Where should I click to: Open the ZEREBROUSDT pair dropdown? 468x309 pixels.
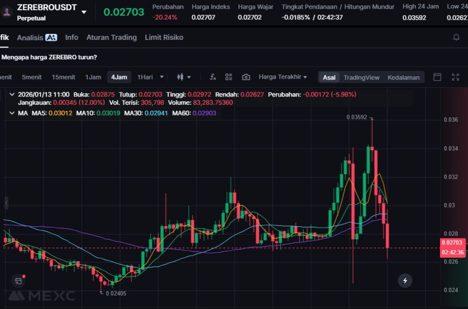pyautogui.click(x=84, y=12)
